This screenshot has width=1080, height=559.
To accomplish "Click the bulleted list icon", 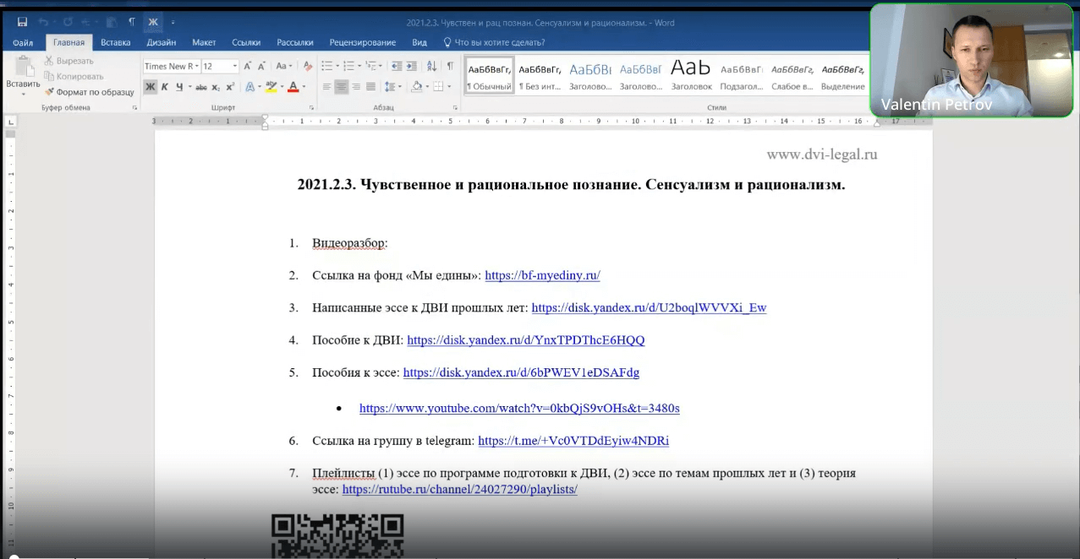I will [x=326, y=66].
